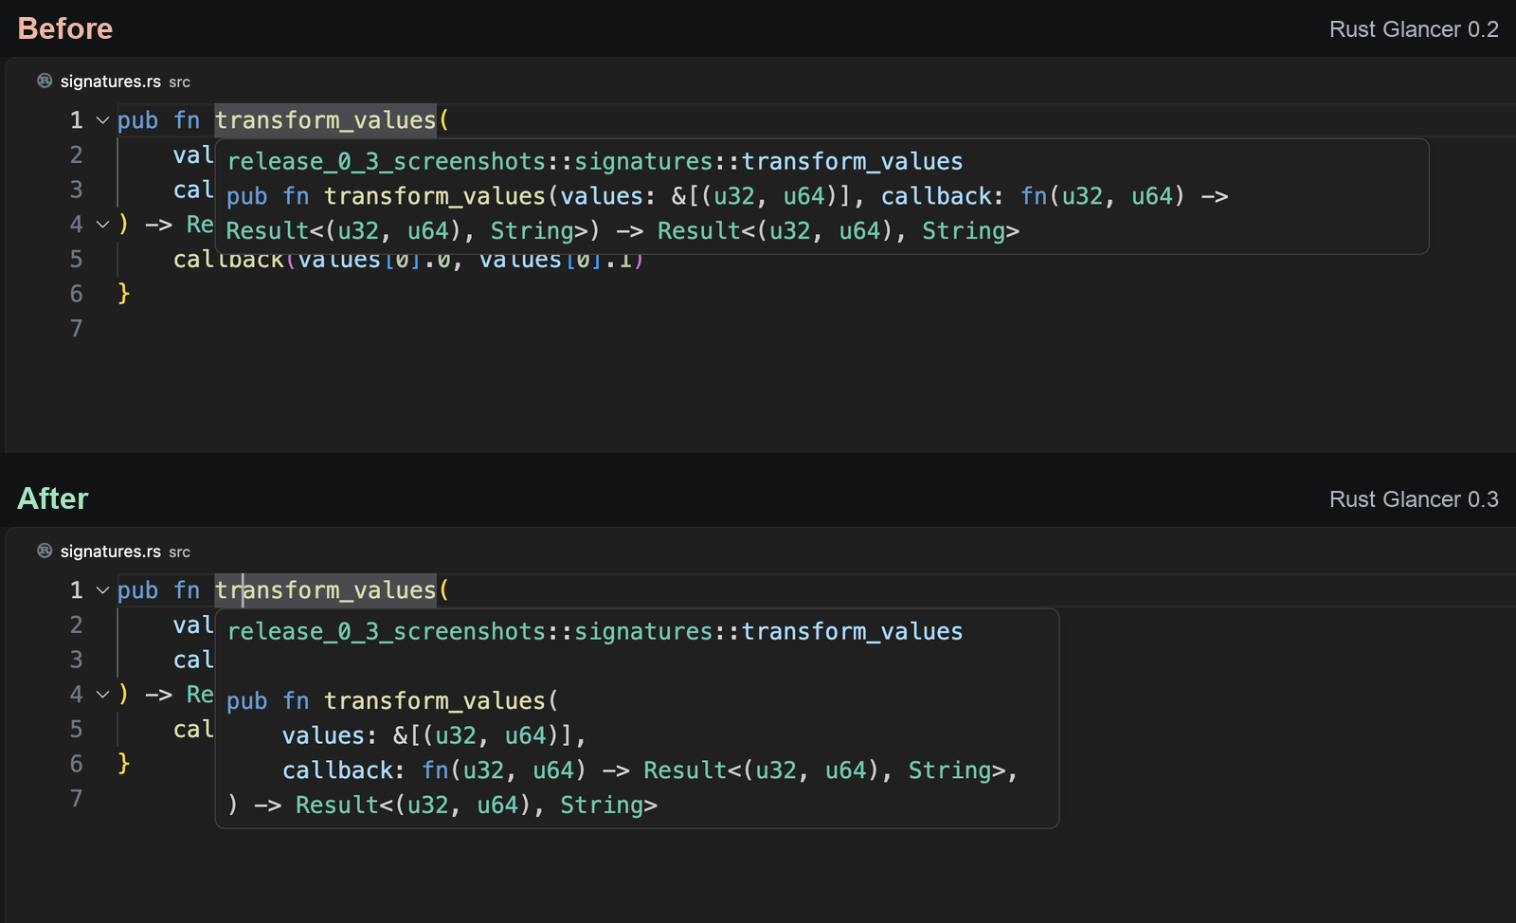Click closing brace on line 6 in After editor
This screenshot has width=1516, height=923.
pos(124,764)
